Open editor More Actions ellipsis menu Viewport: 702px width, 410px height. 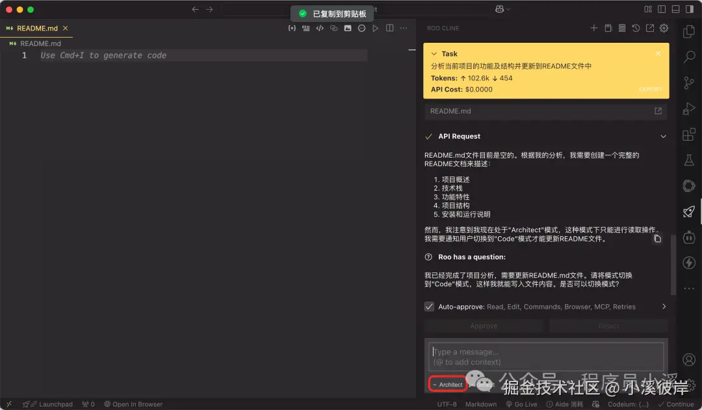(404, 28)
